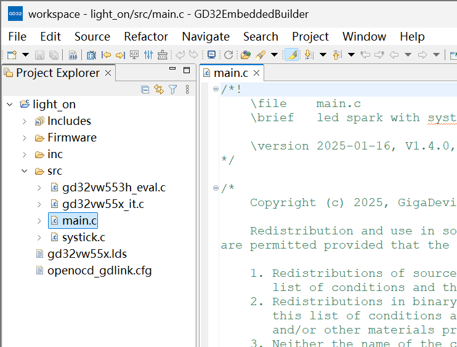Image resolution: width=457 pixels, height=347 pixels.
Task: Click the yellow right-arrow-to-bar icon
Action: 120,55
